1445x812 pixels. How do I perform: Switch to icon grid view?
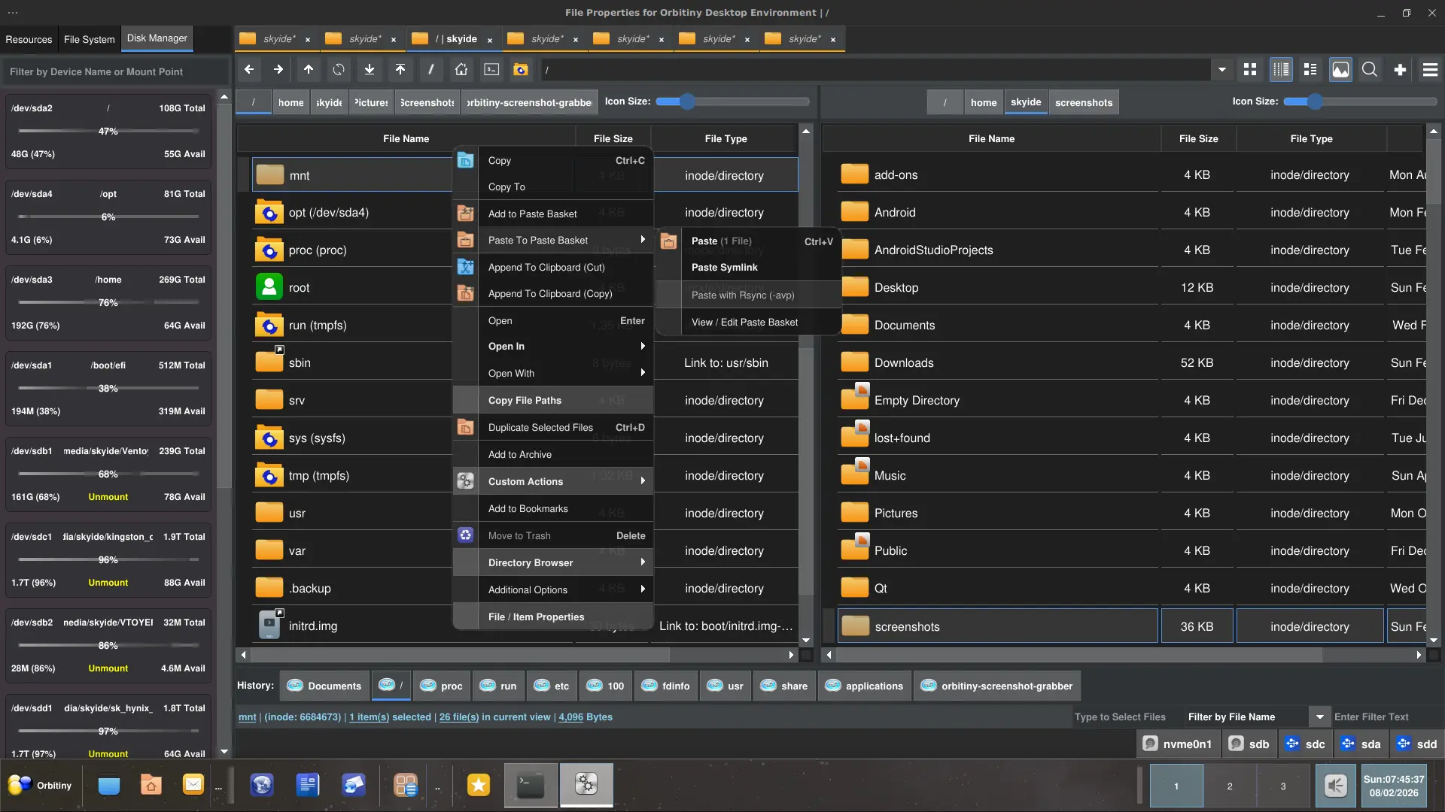[1250, 69]
